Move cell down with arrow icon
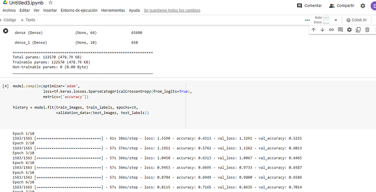This screenshot has height=192, width=376. coord(322,30)
